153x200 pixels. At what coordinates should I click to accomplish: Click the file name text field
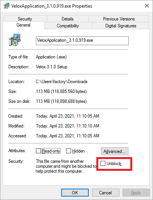click(82, 41)
